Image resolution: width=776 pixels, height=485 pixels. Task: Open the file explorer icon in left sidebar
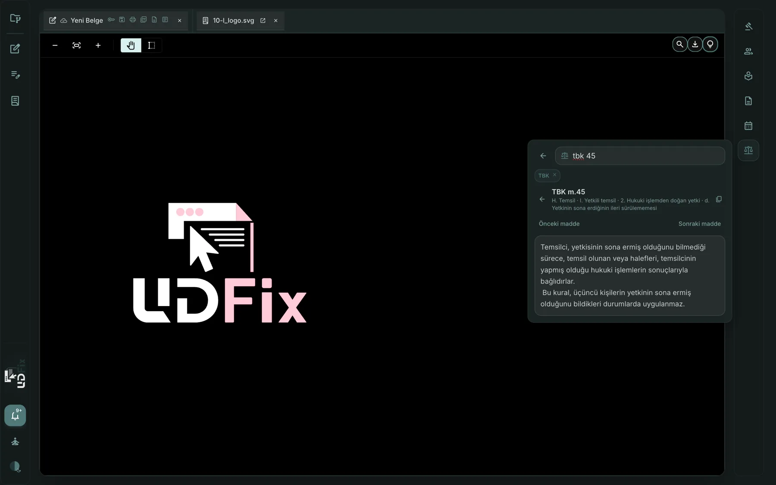point(15,18)
